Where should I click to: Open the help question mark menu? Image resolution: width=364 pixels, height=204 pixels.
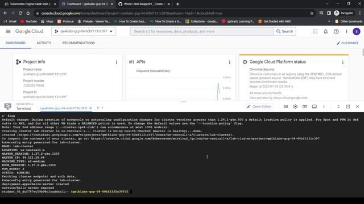coord(336,31)
